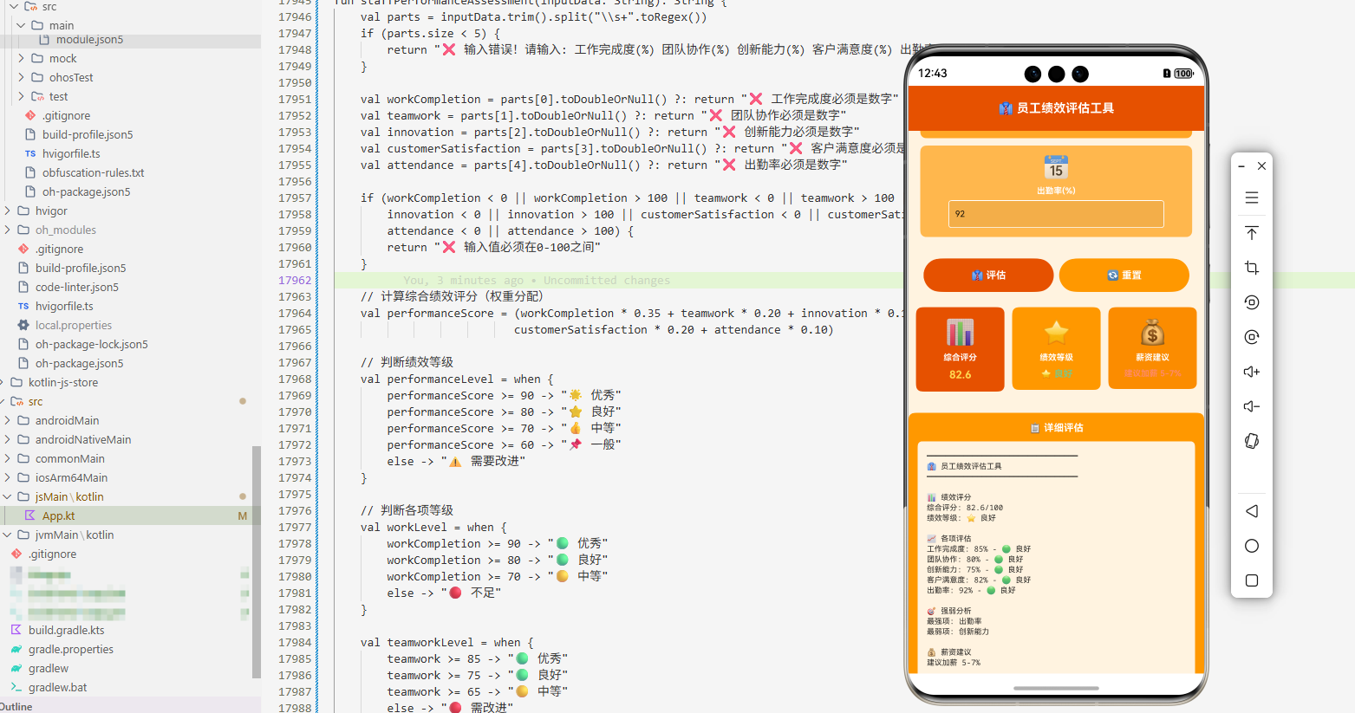This screenshot has width=1355, height=713.
Task: Click the emulator shake device icon
Action: tap(1251, 441)
